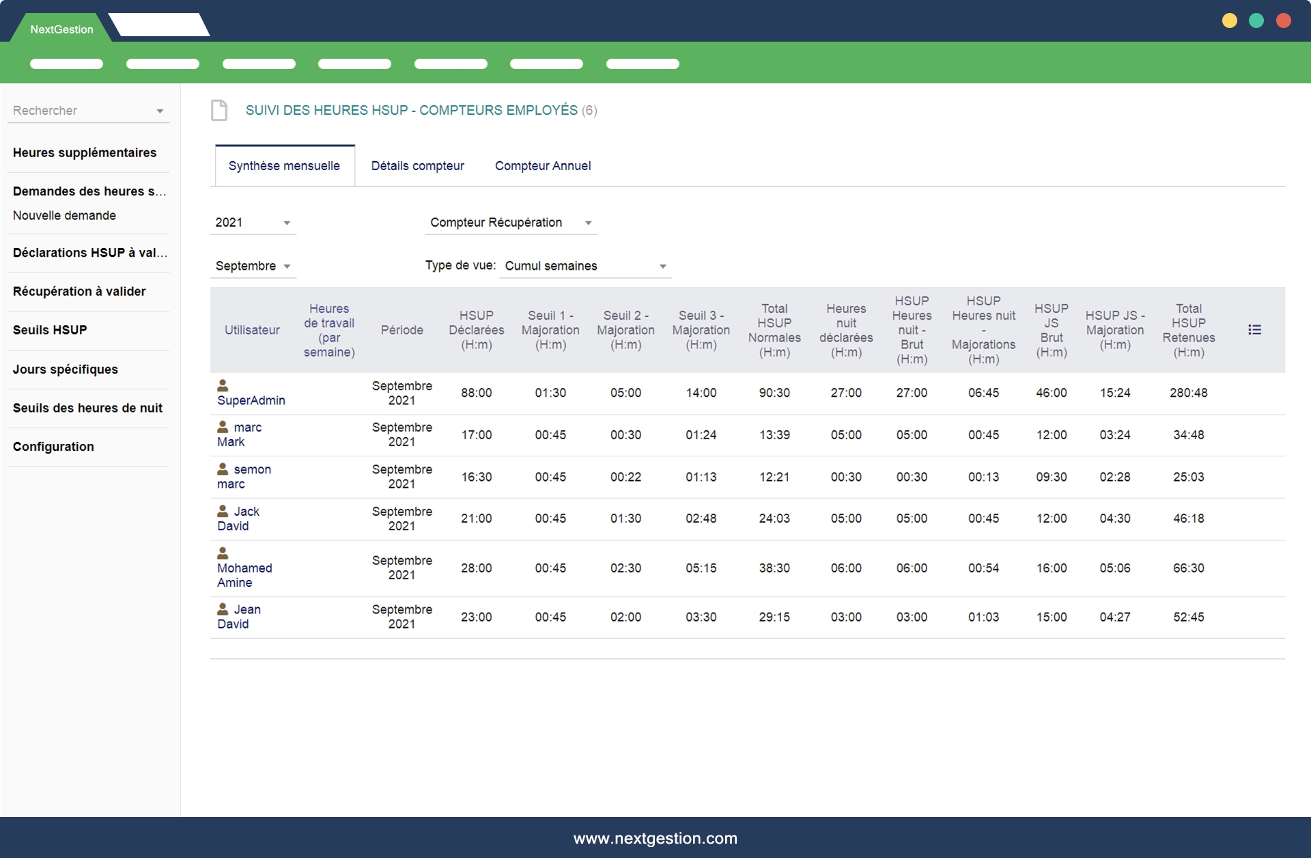Open the Compteur Annuel tab
Image resolution: width=1311 pixels, height=858 pixels.
tap(542, 166)
